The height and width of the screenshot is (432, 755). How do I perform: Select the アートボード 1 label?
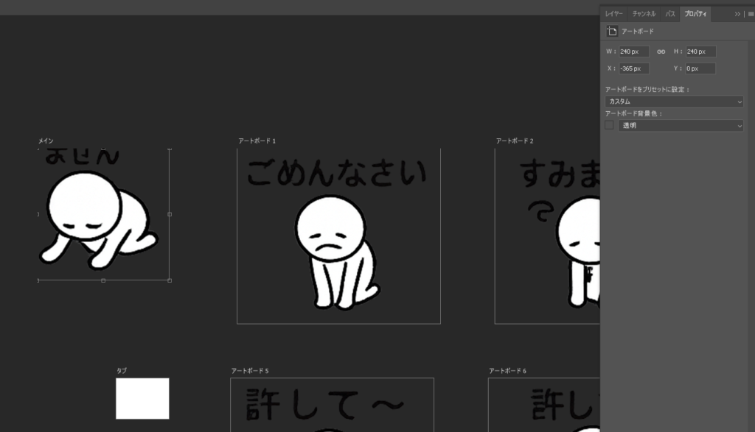click(257, 141)
